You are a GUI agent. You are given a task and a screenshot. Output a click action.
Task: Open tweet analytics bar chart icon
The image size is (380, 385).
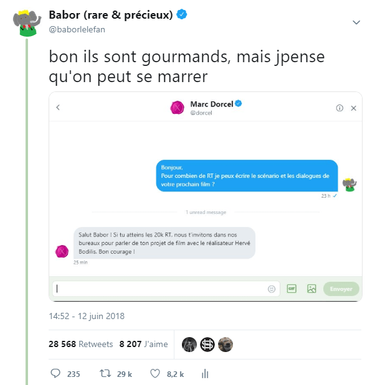point(204,374)
